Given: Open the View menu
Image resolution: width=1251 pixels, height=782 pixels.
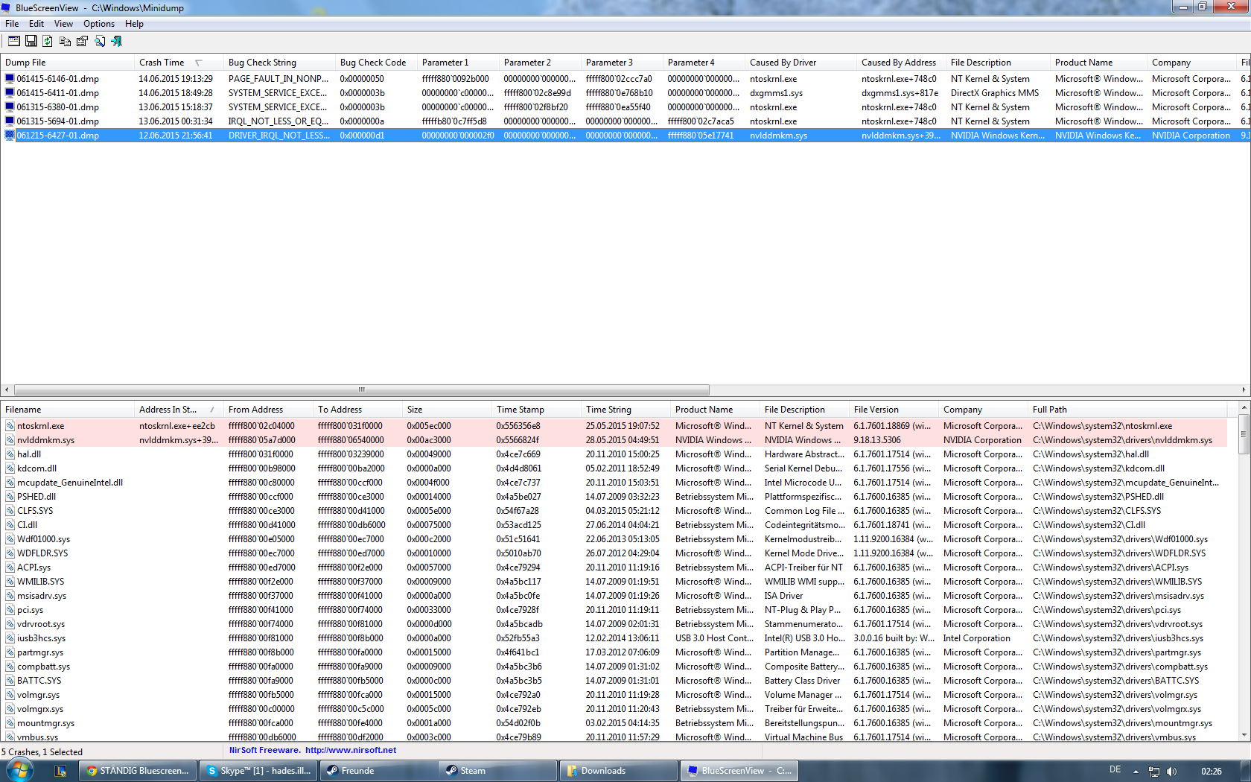Looking at the screenshot, I should (x=63, y=24).
